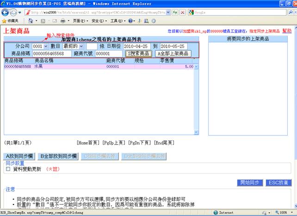This screenshot has width=297, height=216.
Task: Click the browser Back arrow button
Action: tap(6, 12)
